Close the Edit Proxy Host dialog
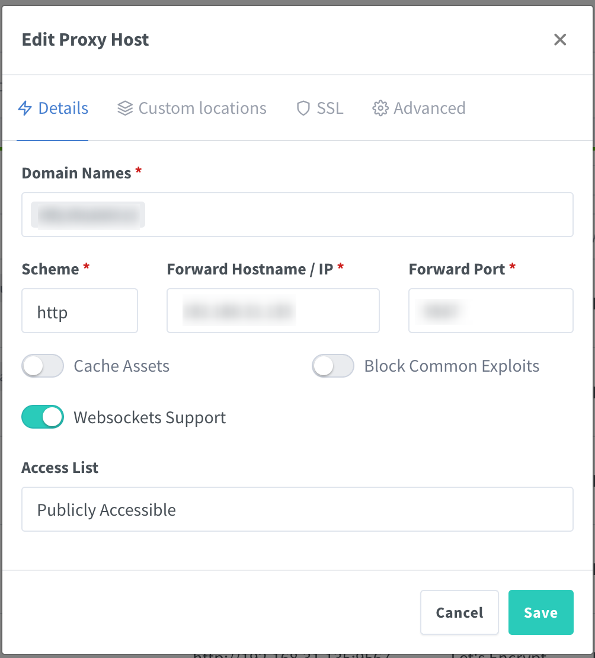This screenshot has width=595, height=658. click(560, 40)
